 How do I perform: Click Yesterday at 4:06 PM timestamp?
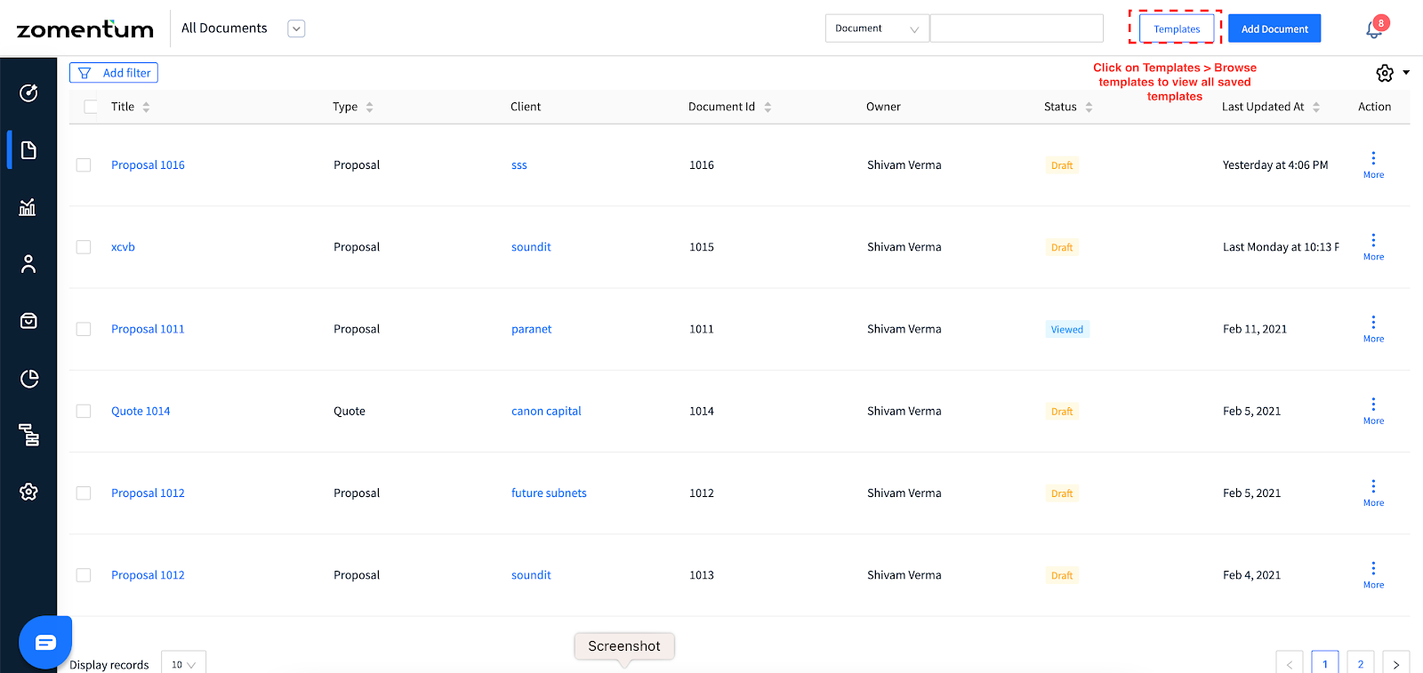coord(1275,165)
